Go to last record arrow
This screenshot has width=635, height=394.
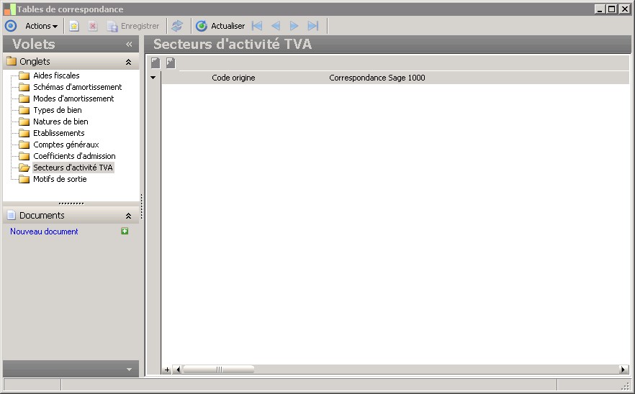313,26
